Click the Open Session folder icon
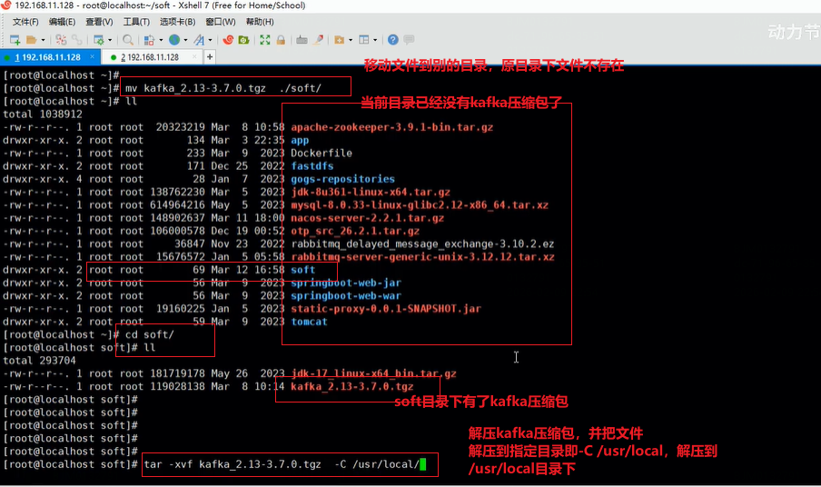 [32, 40]
